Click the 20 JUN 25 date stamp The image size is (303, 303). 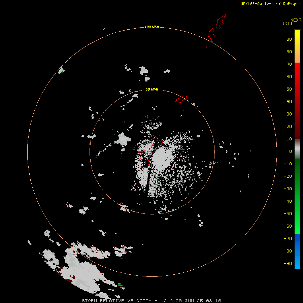[x=190, y=301]
